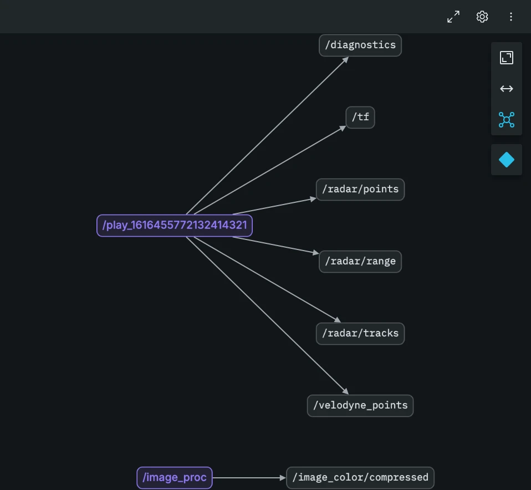This screenshot has height=490, width=531.
Task: Open panel settings gear icon
Action: [482, 17]
